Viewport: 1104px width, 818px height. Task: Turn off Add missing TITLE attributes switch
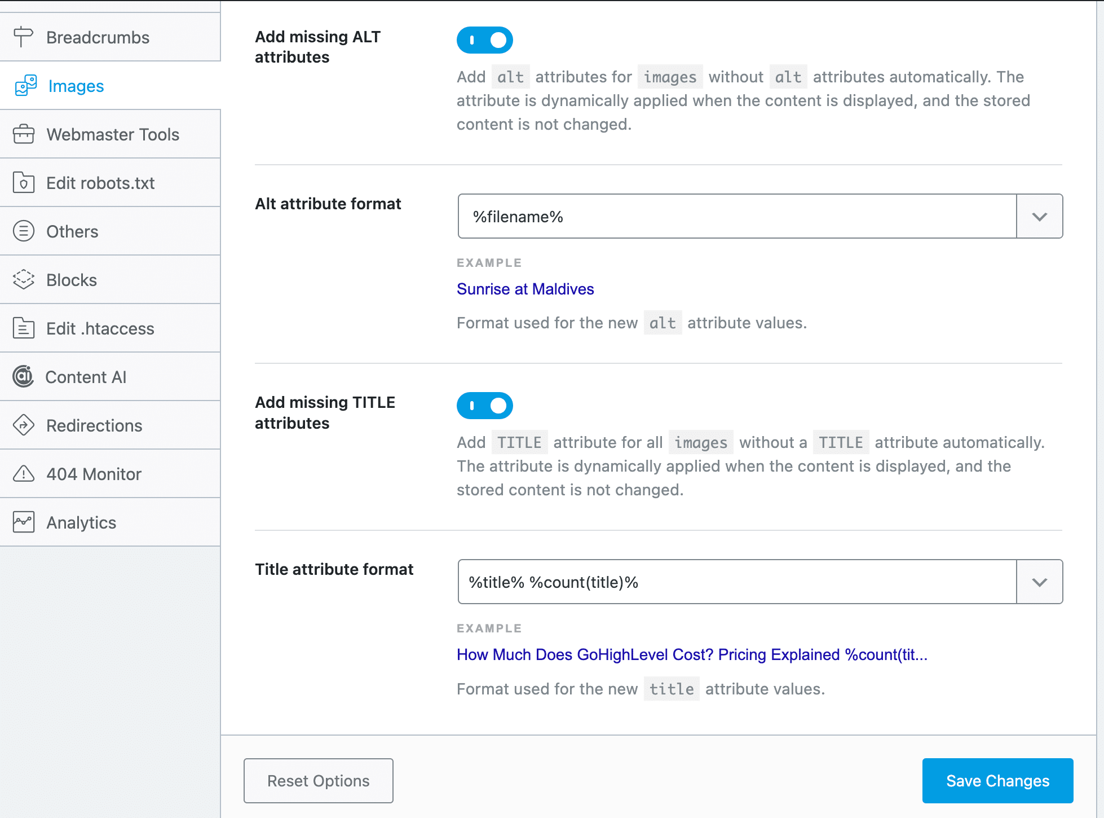[484, 406]
